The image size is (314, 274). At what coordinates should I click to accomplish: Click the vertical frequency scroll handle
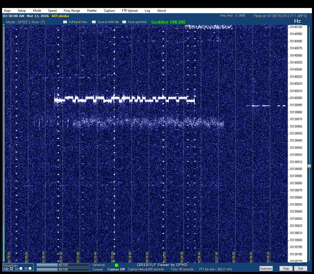click(x=309, y=166)
